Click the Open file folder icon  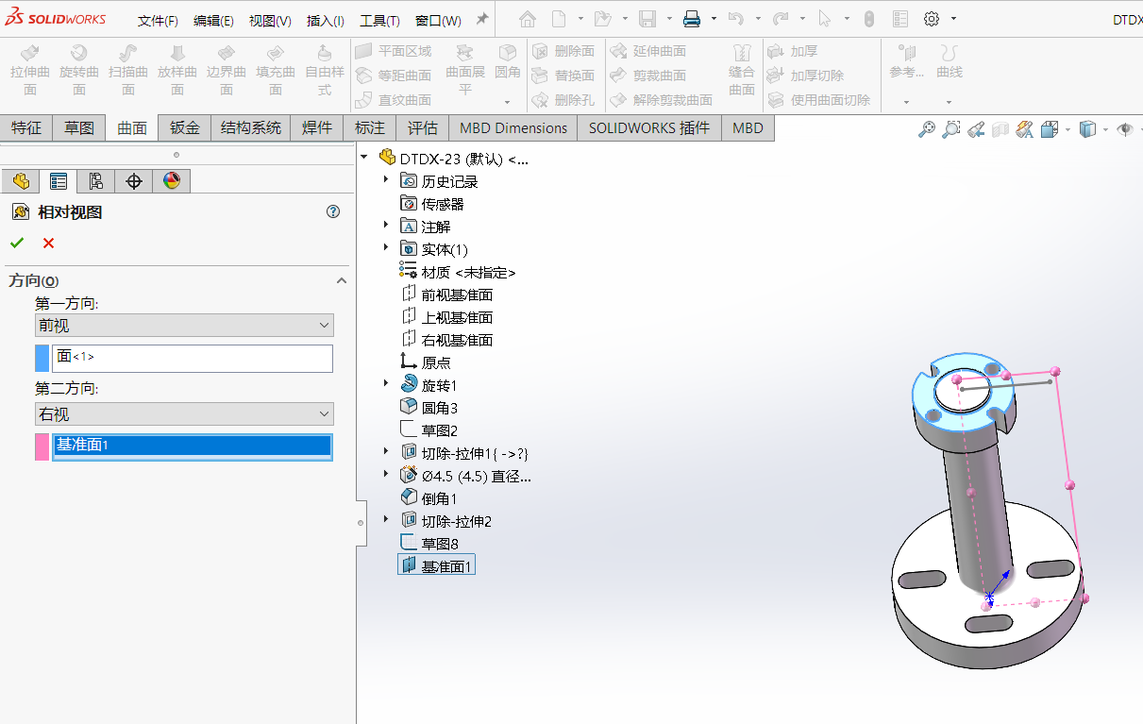(x=602, y=19)
